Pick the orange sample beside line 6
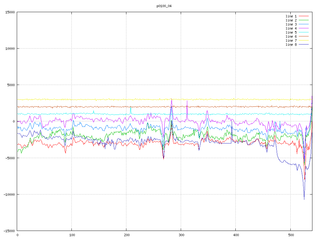The width and height of the screenshot is (318, 239). tap(304, 36)
